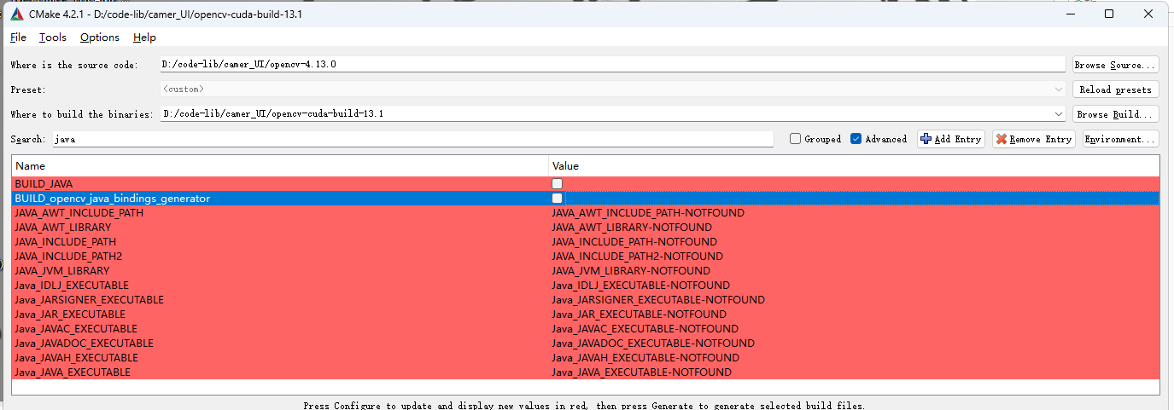Open the build binaries path dropdown arrow
1174x410 pixels.
point(1059,113)
